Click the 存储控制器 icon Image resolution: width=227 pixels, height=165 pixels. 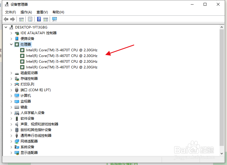pyautogui.click(x=17, y=79)
